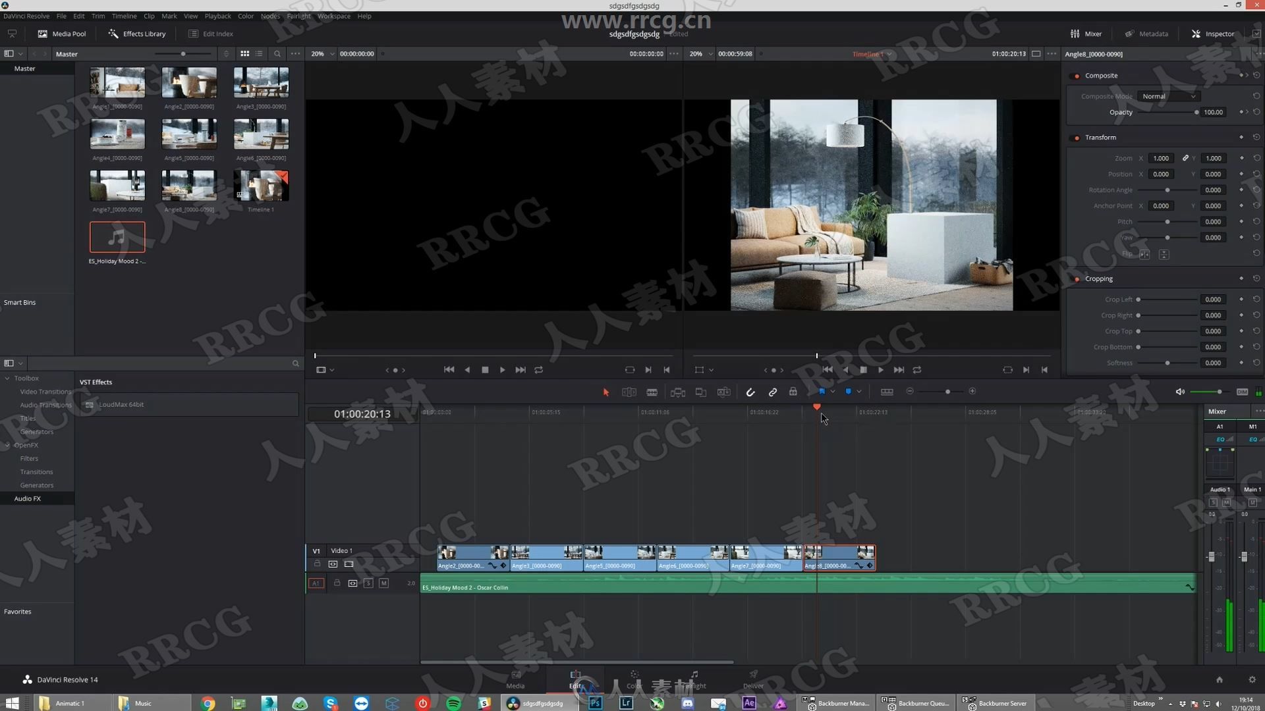Viewport: 1265px width, 711px height.
Task: Click the Insert Clip icon
Action: coord(677,392)
